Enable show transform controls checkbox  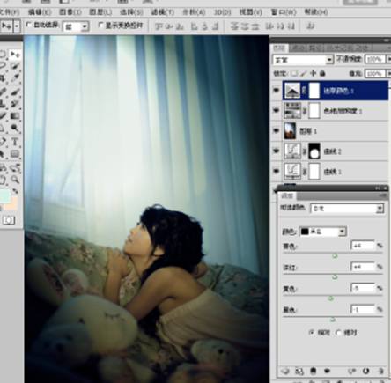point(101,26)
